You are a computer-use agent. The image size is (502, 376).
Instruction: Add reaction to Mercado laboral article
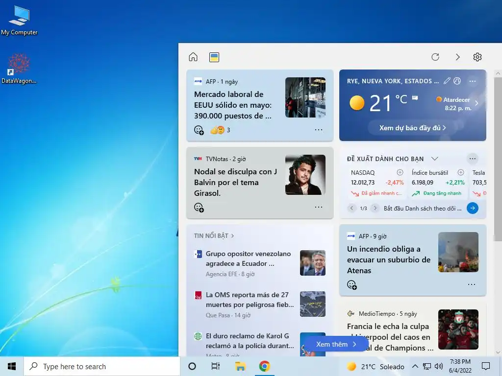[x=199, y=130]
